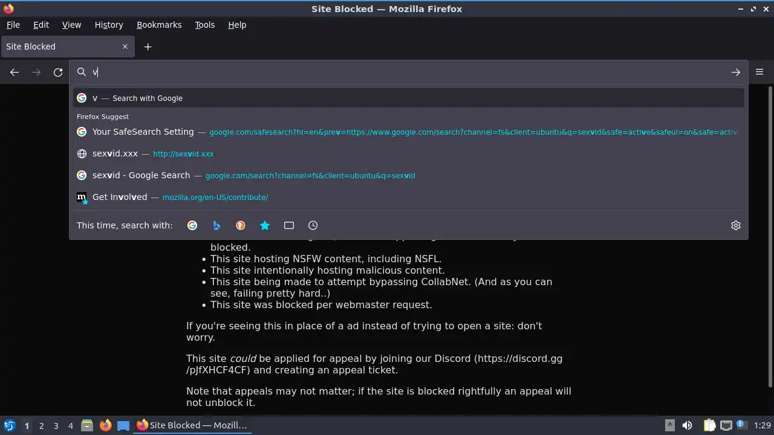Screen dimensions: 774x435
Task: Click the show desktop icon in taskbar
Action: click(x=123, y=425)
